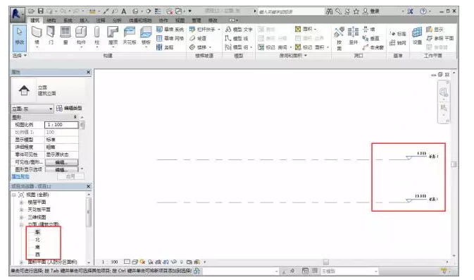Viewport: 474px width, 280px height.
Task: Click the 设置 work plane tool
Action: coord(417,36)
